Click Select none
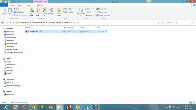This screenshot has width=196, height=110. pyautogui.click(x=102, y=12)
